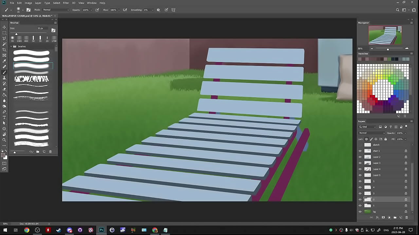Open Chrome from the Windows taskbar
The image size is (419, 235).
pos(27,230)
